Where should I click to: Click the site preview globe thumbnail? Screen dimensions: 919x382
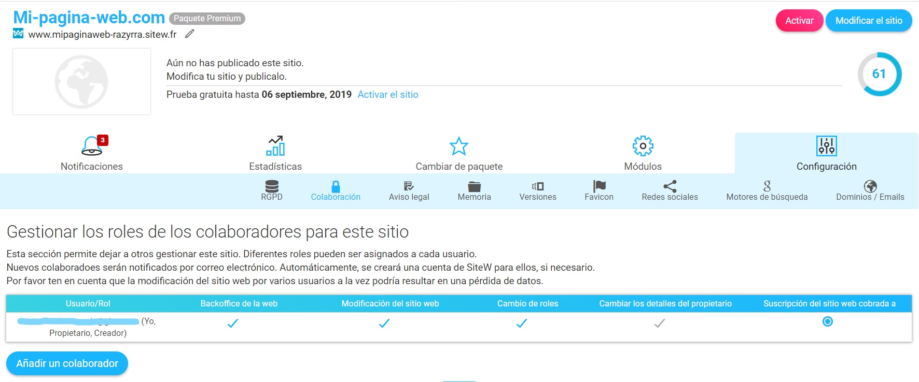tap(81, 82)
